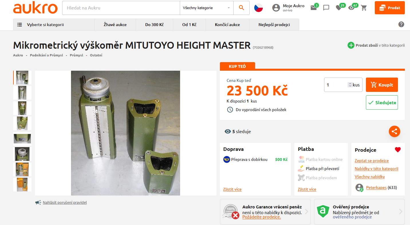Select the Czech flag language icon
The image size is (410, 225).
[x=259, y=8]
